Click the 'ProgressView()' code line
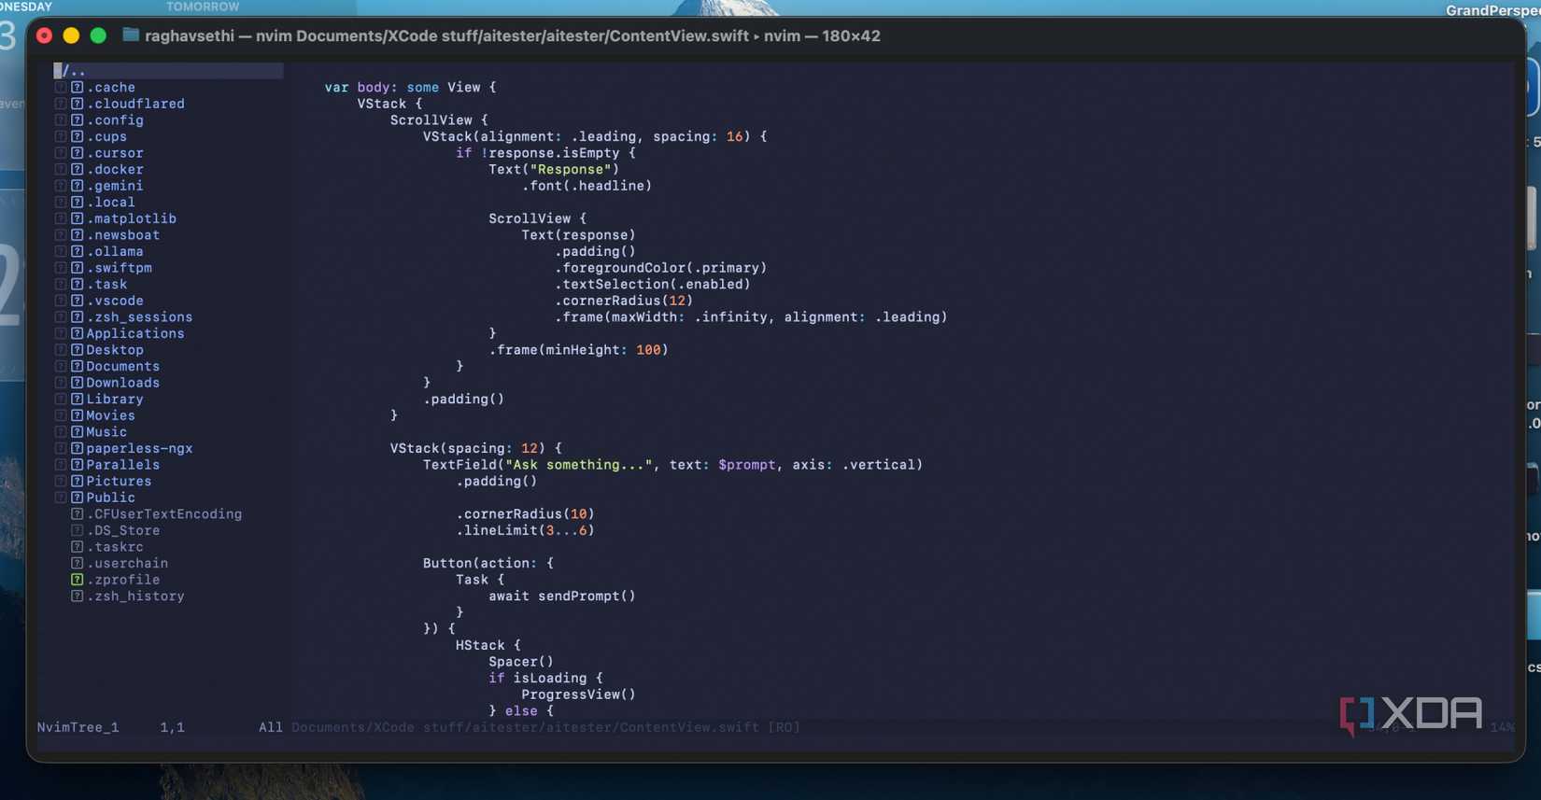This screenshot has height=800, width=1541. click(578, 695)
